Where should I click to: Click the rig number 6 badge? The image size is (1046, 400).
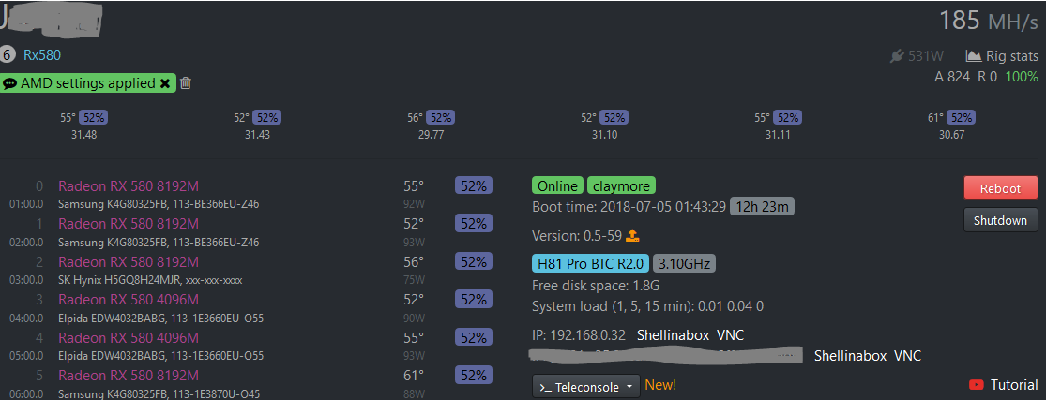pyautogui.click(x=8, y=54)
